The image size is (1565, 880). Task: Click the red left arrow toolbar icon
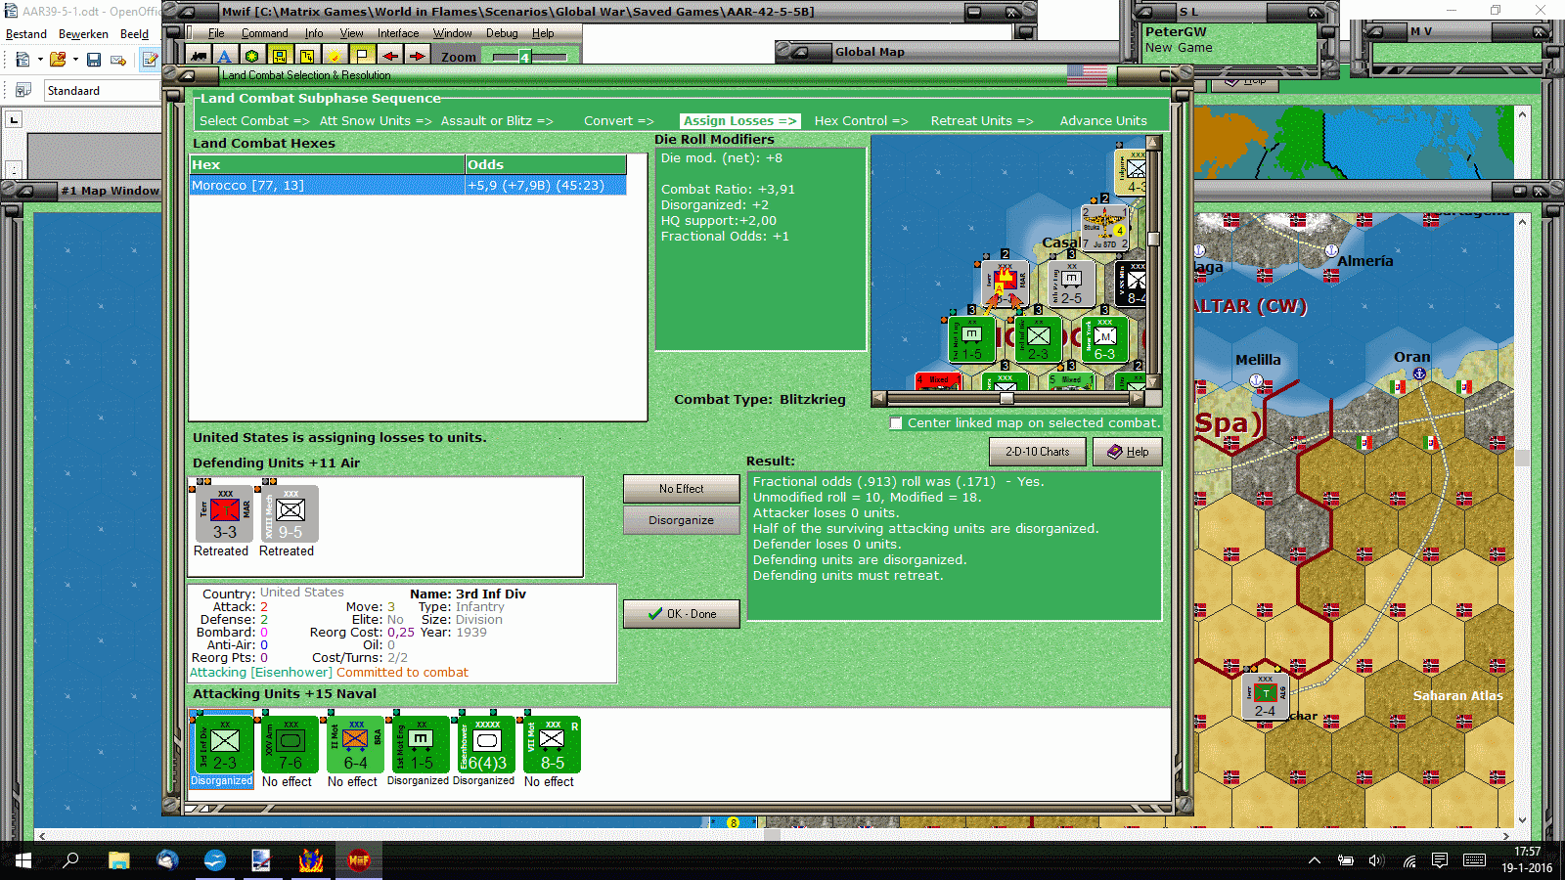[389, 57]
